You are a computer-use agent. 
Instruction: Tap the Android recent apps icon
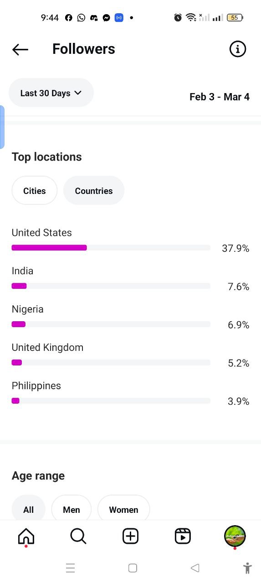pyautogui.click(x=70, y=568)
